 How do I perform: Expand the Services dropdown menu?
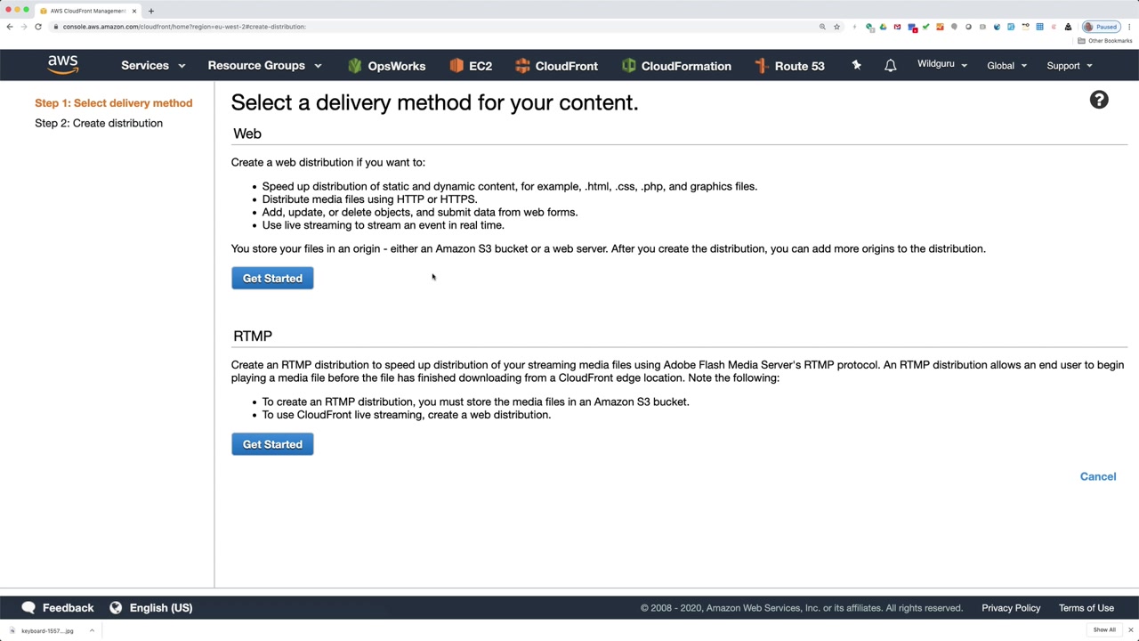point(153,66)
